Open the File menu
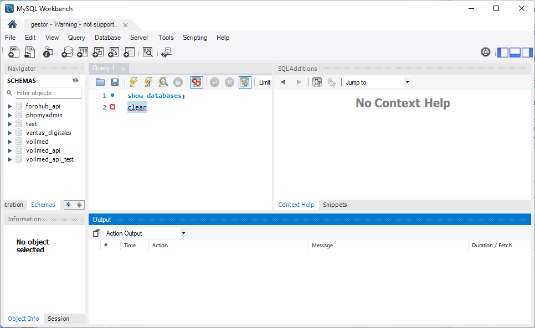This screenshot has width=535, height=328. pyautogui.click(x=10, y=38)
